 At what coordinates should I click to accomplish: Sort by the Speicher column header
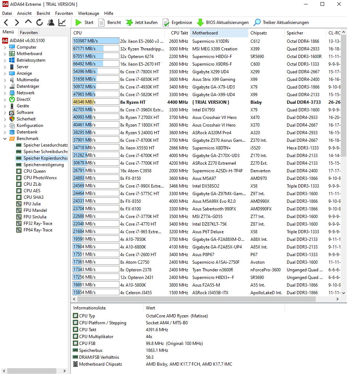[x=305, y=33]
